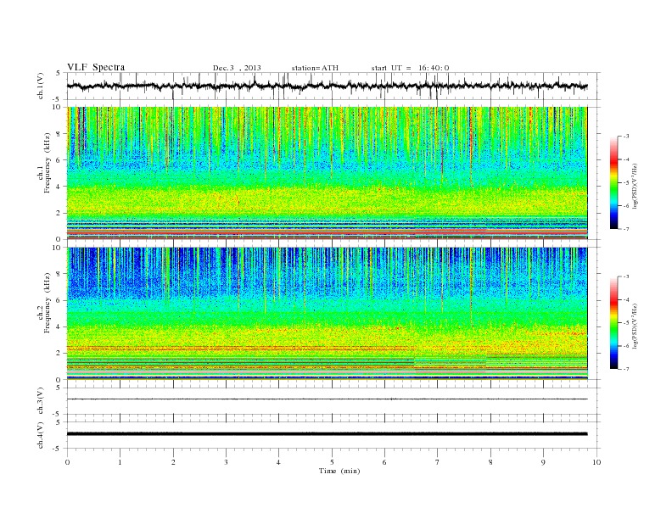Click time axis tick label "3"
Image resolution: width=672 pixels, height=519 pixels.
tap(226, 462)
